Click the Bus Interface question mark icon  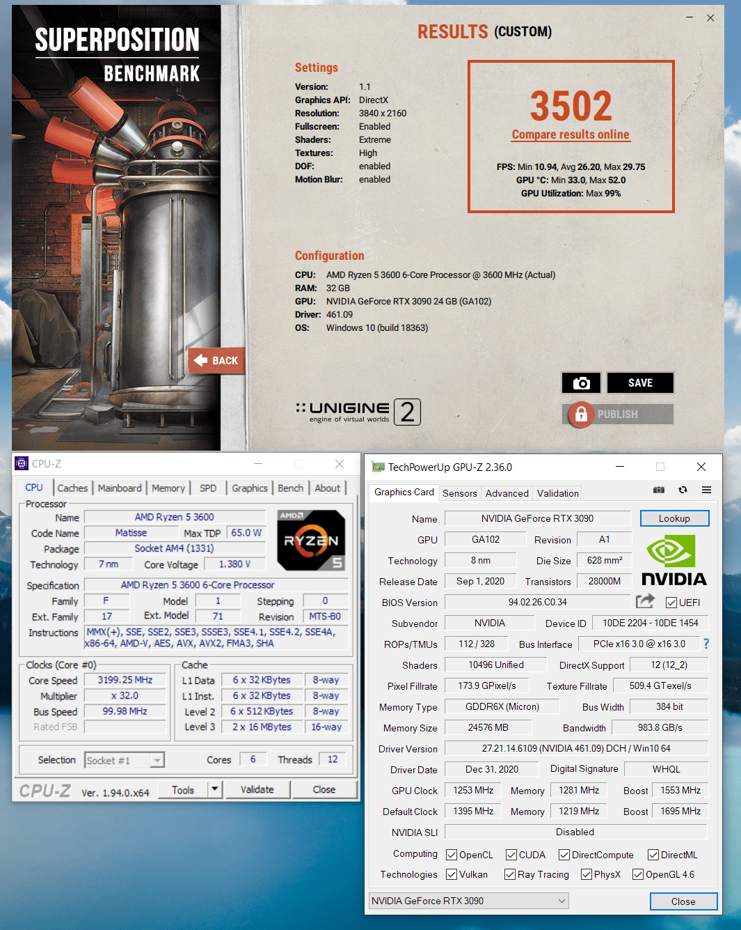coord(706,644)
